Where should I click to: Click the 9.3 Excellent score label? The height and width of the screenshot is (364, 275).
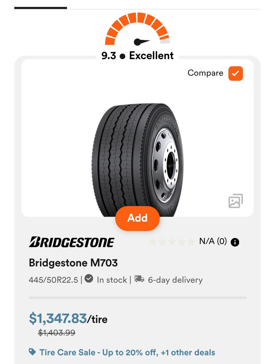137,56
